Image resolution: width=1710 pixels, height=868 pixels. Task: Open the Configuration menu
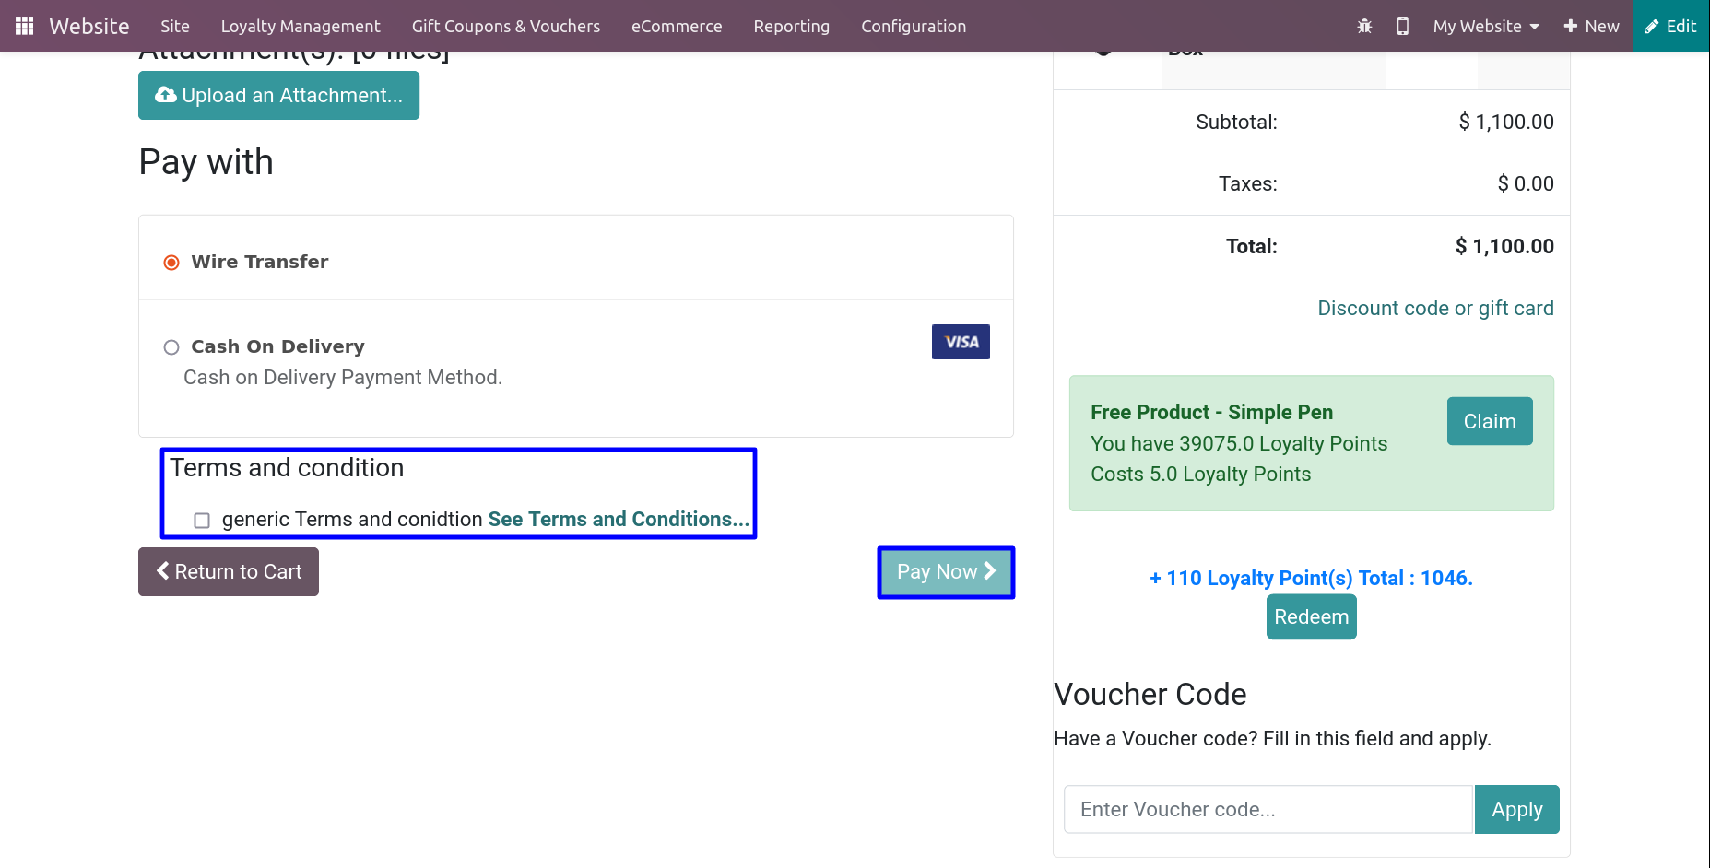point(914,26)
